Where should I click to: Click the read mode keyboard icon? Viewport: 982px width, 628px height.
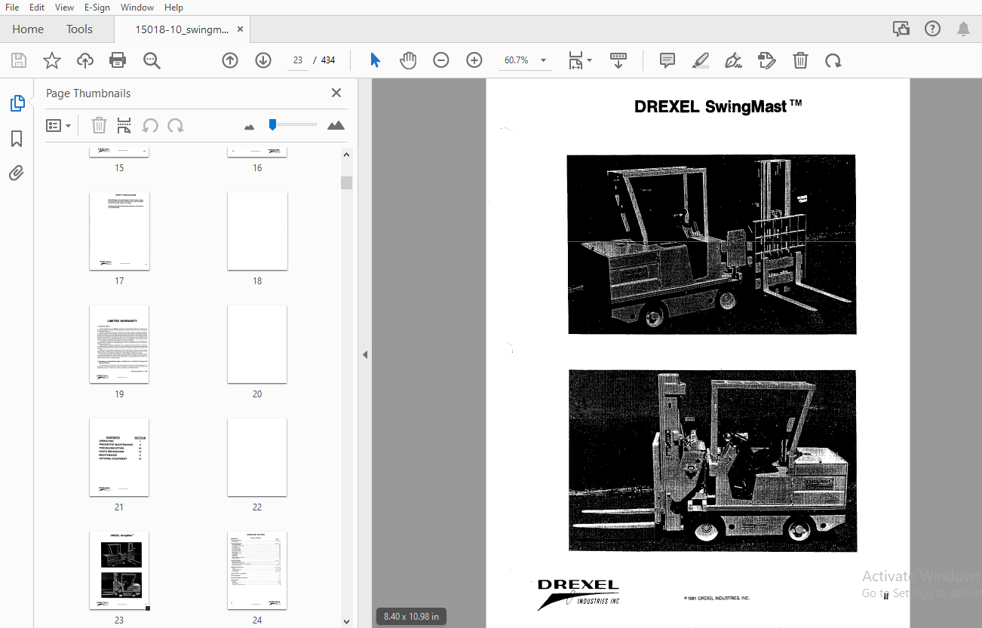point(618,60)
